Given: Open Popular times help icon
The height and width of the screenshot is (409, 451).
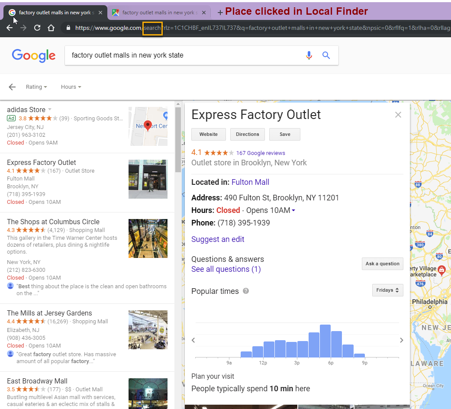Looking at the screenshot, I should click(246, 291).
